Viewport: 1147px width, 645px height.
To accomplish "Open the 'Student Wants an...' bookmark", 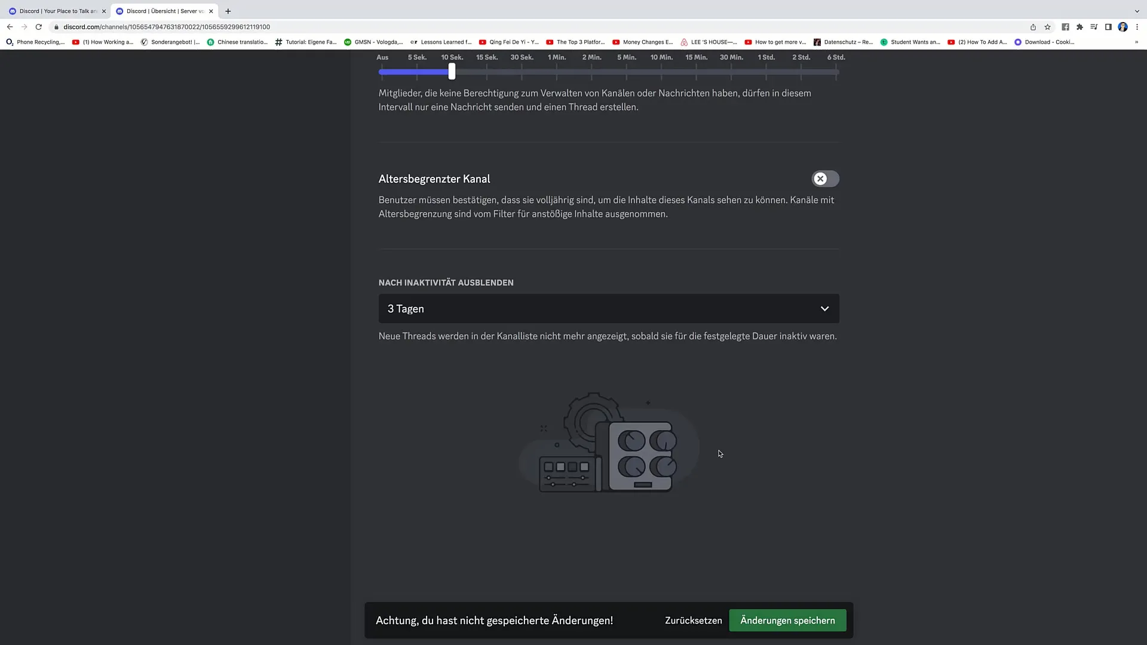I will (x=910, y=42).
